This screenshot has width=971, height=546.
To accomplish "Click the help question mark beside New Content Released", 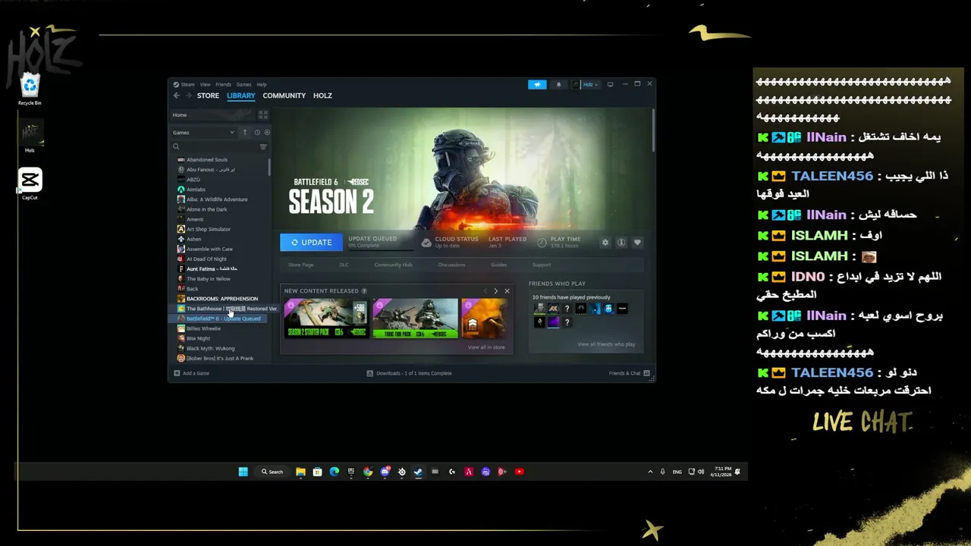I will pyautogui.click(x=364, y=291).
